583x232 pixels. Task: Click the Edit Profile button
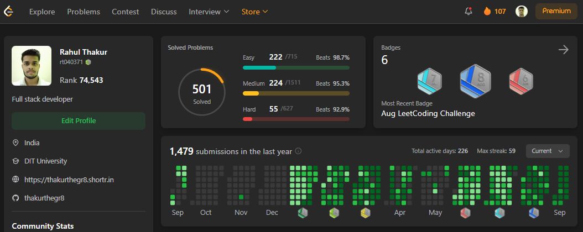pos(79,120)
